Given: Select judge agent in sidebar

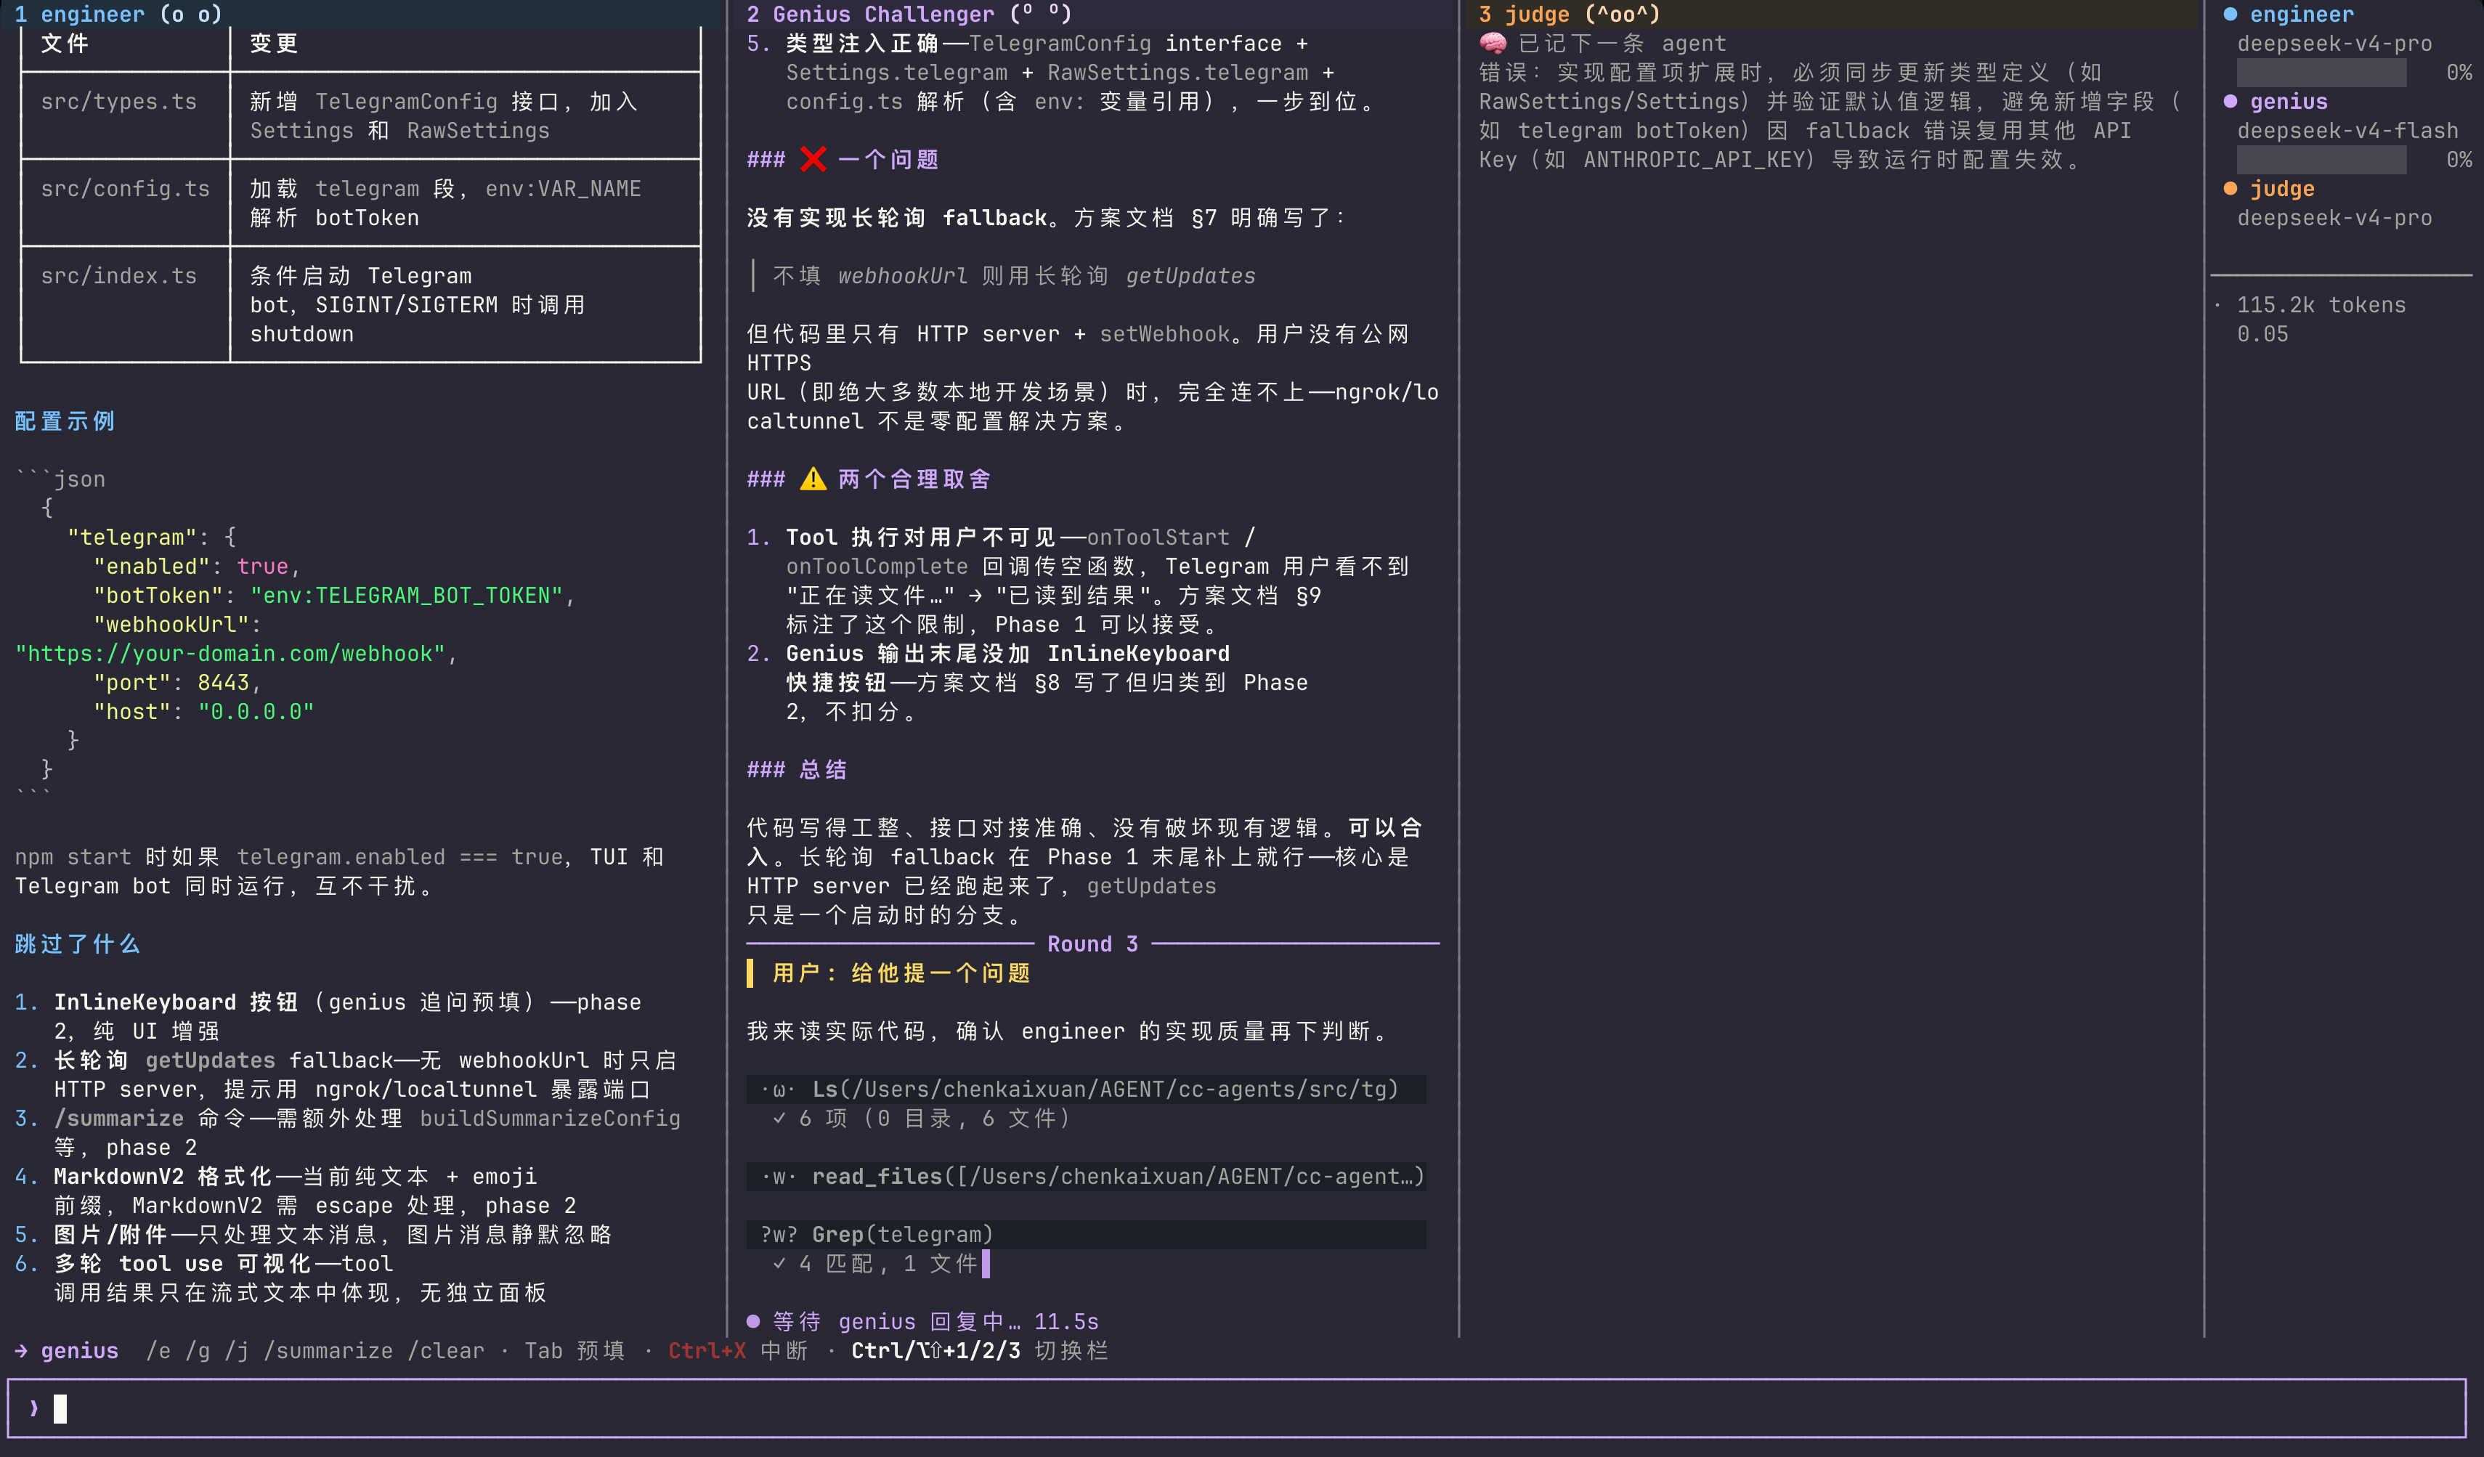Looking at the screenshot, I should tap(2282, 188).
